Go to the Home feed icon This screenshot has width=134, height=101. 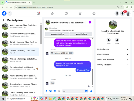tap(38, 13)
